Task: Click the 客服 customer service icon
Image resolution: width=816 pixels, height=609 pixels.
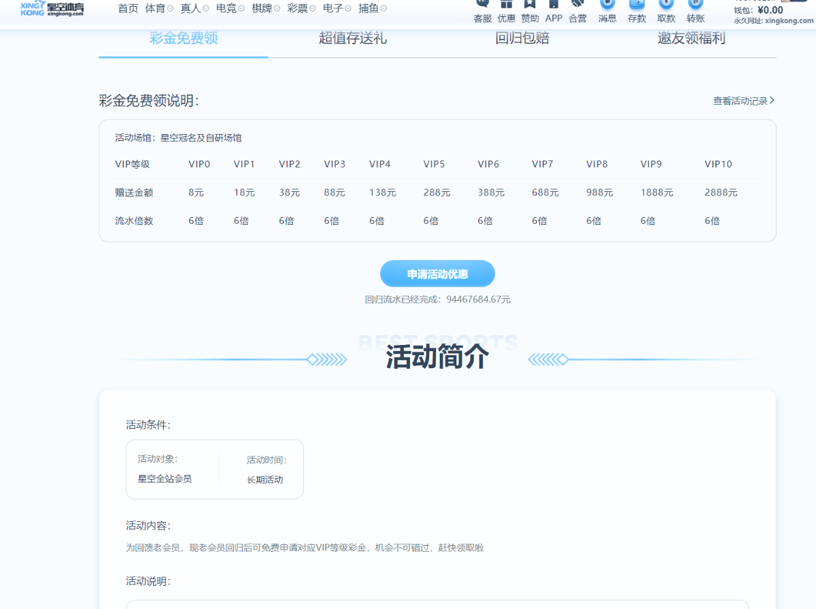Action: pos(482,5)
